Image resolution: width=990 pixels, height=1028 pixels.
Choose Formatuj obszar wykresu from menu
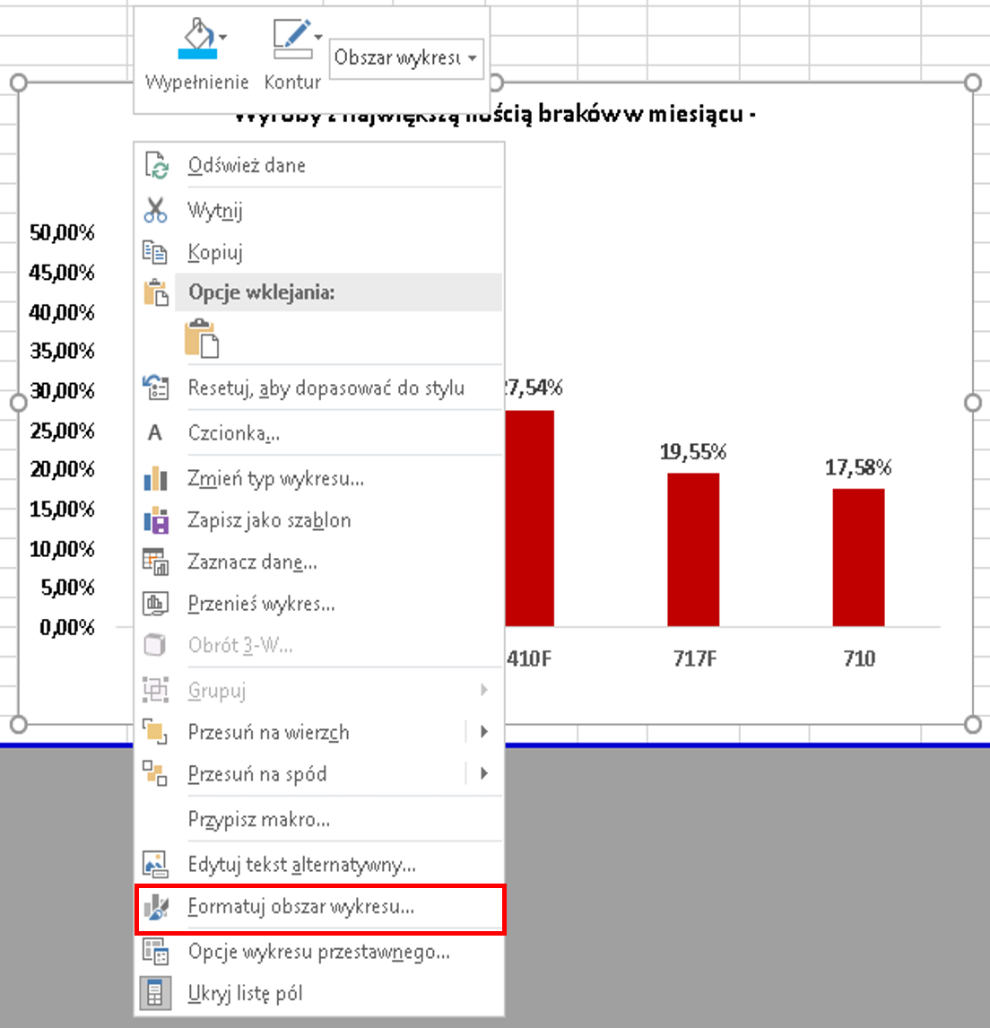300,907
